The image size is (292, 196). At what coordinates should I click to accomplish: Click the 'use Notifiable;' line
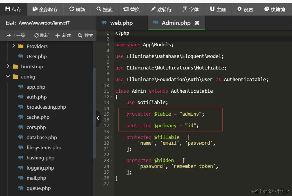click(147, 102)
